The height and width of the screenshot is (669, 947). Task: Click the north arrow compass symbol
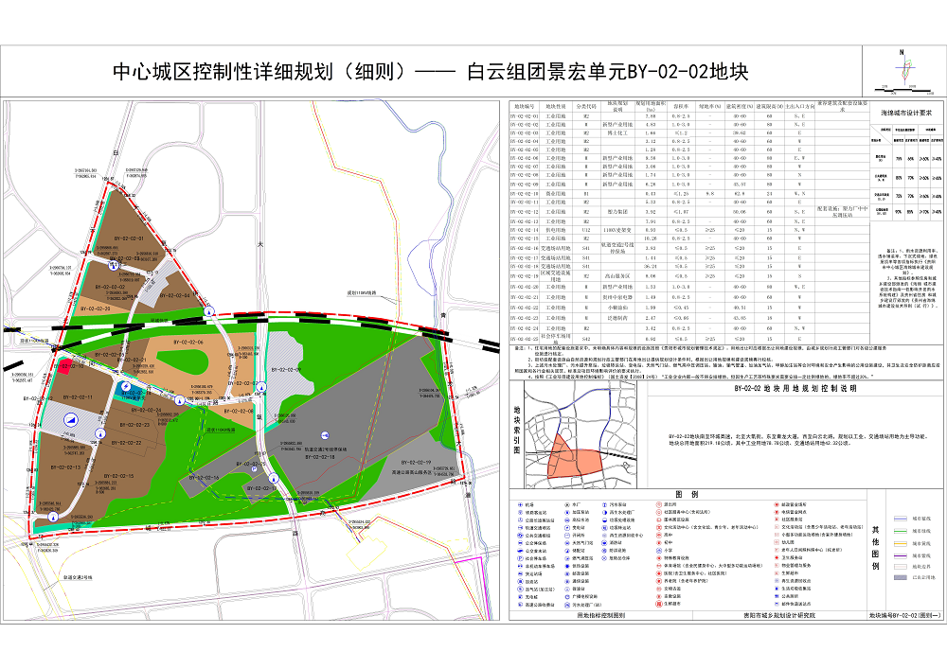(x=903, y=67)
